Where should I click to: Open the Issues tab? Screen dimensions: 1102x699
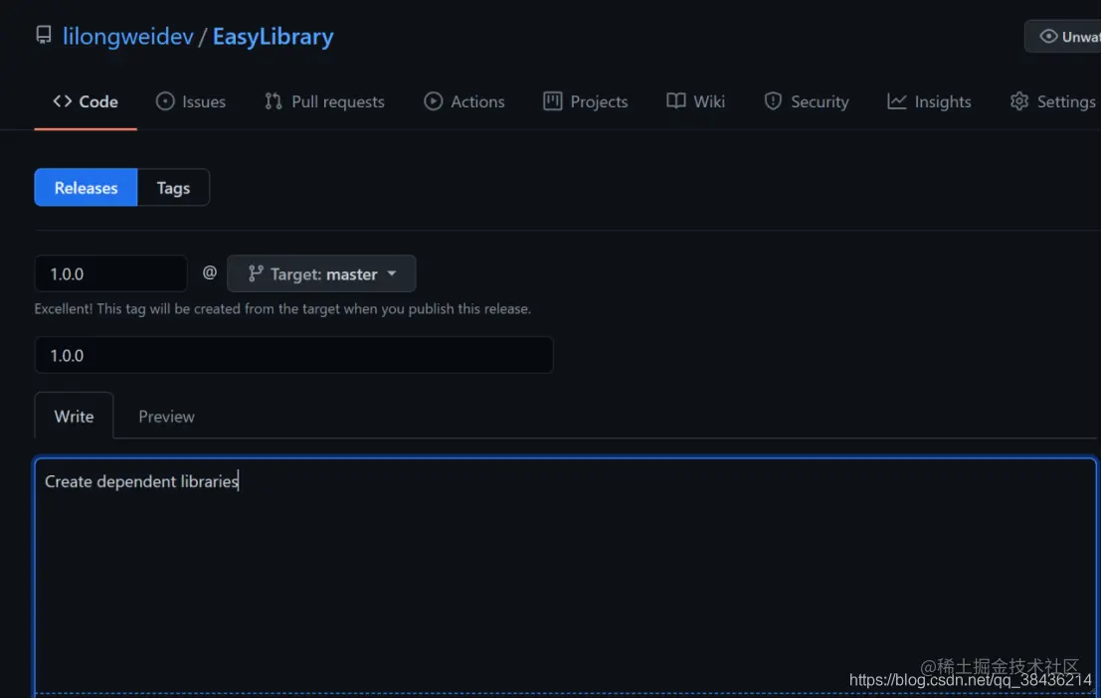(x=190, y=101)
